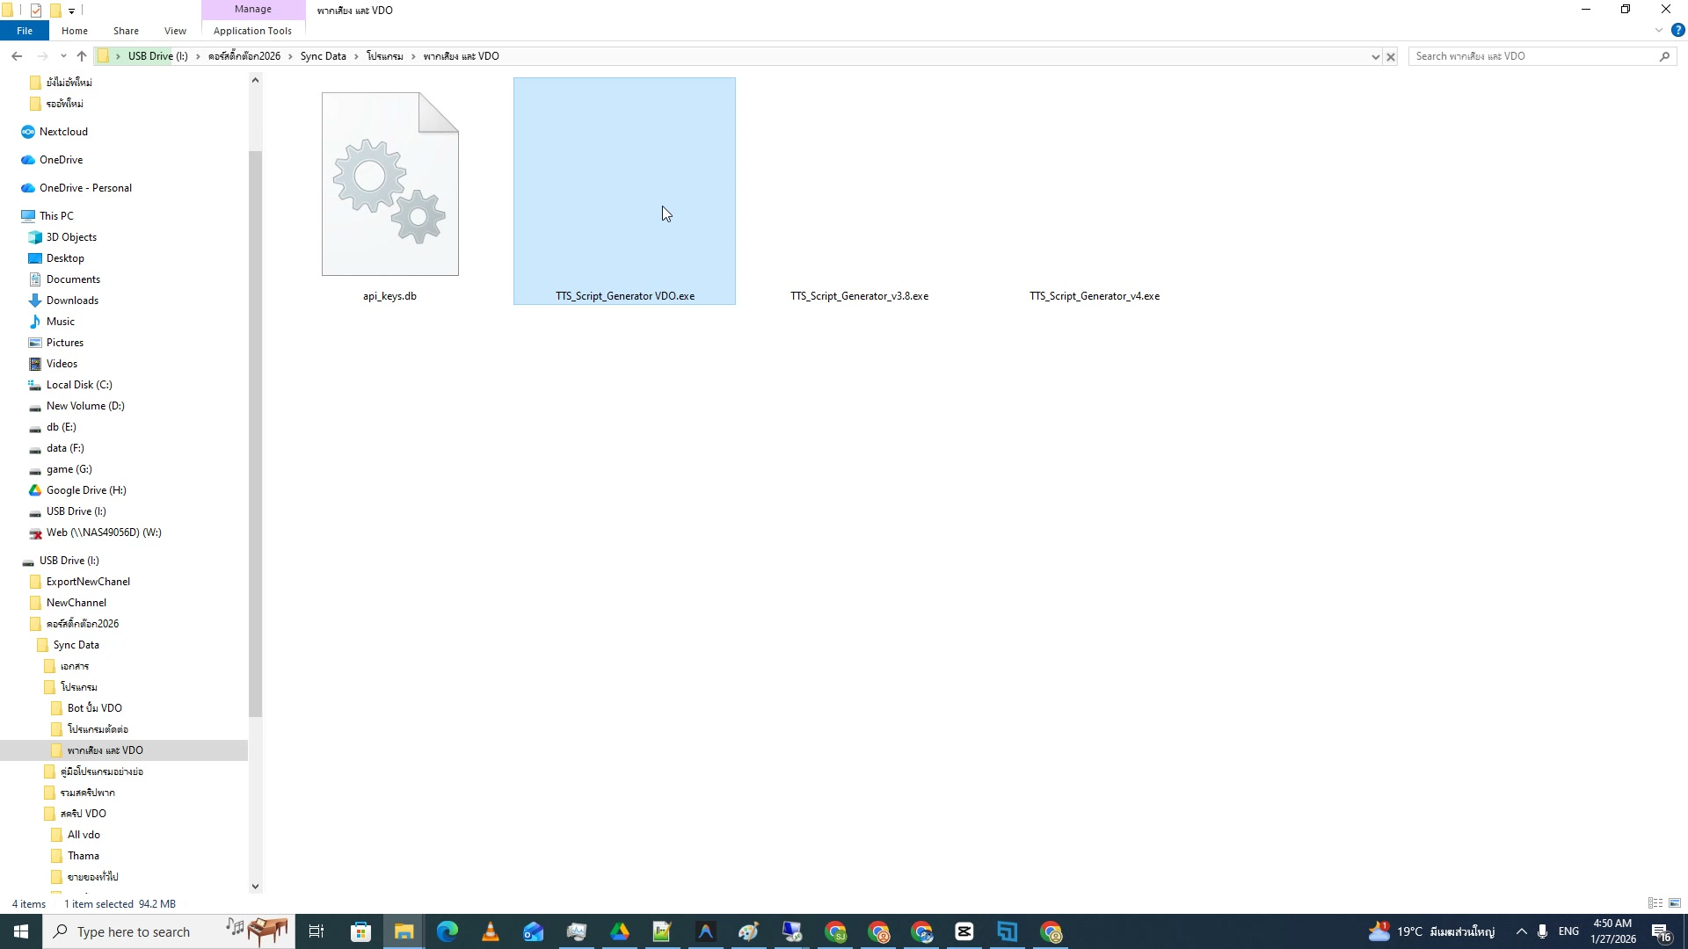Open Microsoft Edge from taskbar
This screenshot has height=949, width=1688.
pyautogui.click(x=447, y=931)
